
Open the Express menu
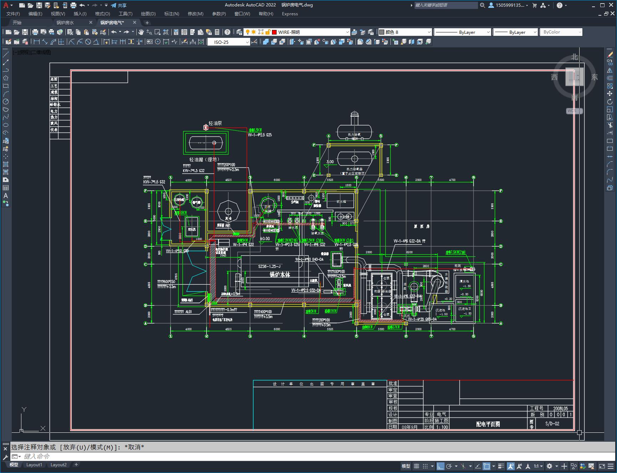point(290,14)
